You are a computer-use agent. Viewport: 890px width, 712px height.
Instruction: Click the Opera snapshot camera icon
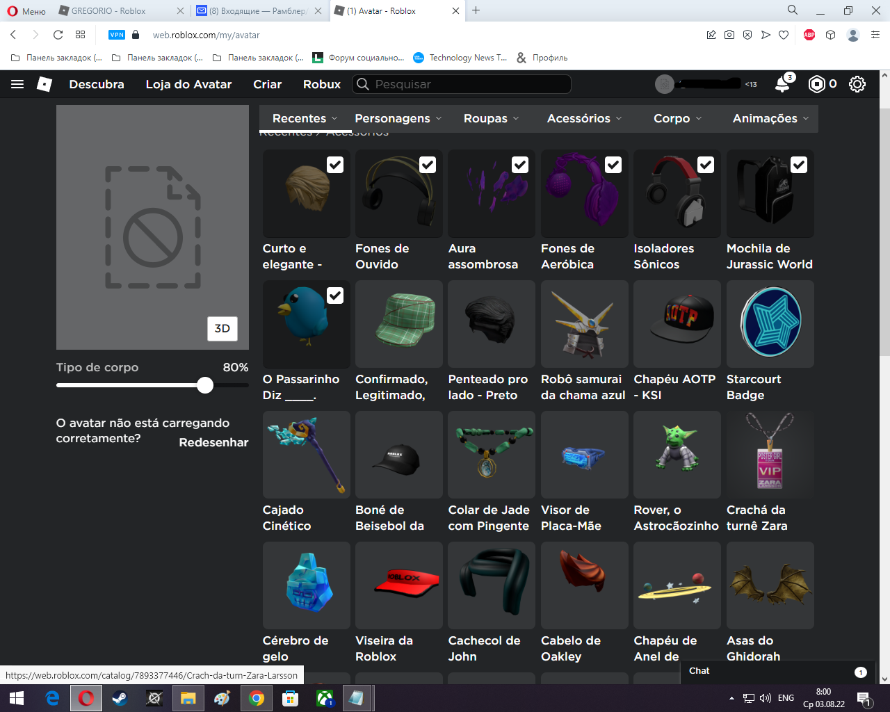[729, 35]
